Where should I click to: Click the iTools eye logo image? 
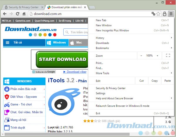click(x=64, y=102)
